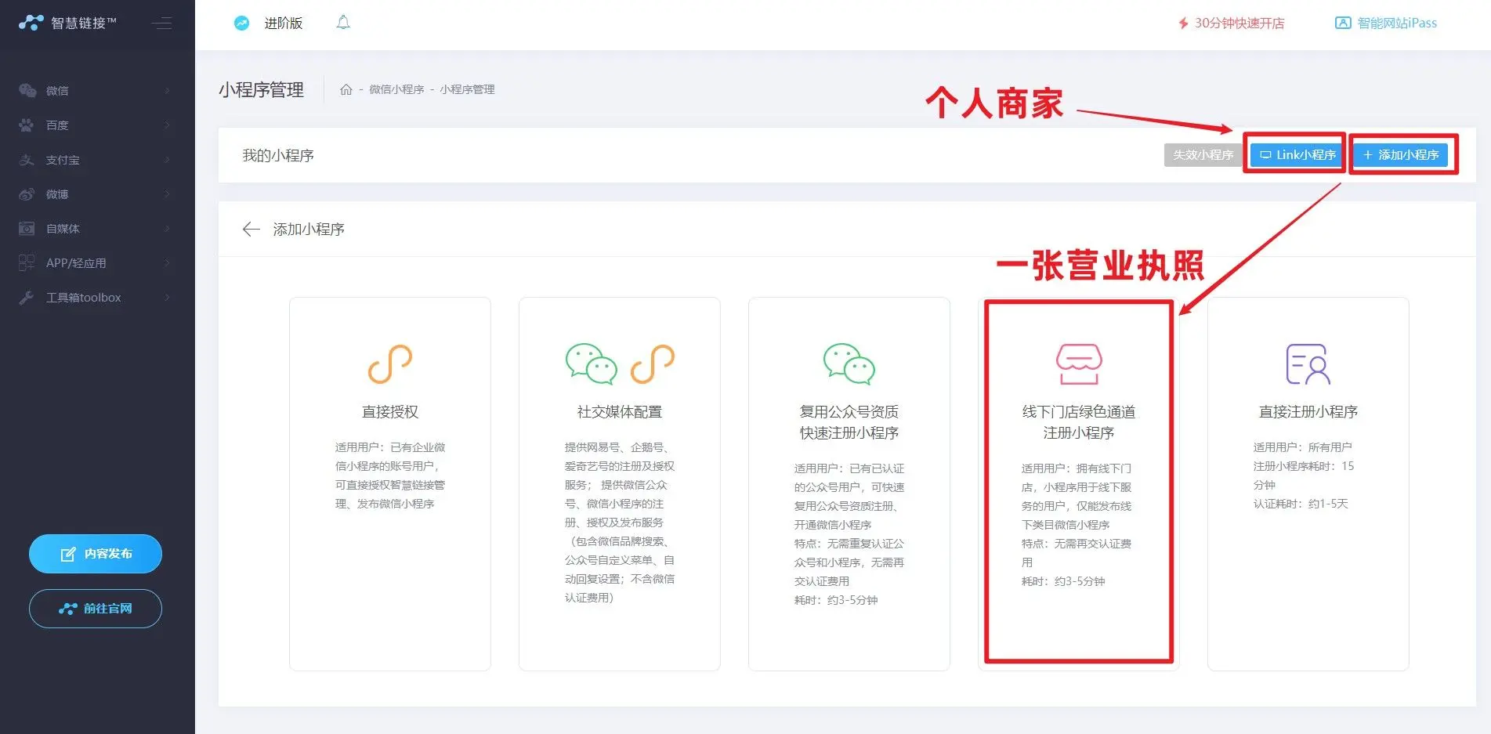This screenshot has height=734, width=1491.
Task: Choose the 直接注册小程序 profile icon
Action: coord(1308,364)
